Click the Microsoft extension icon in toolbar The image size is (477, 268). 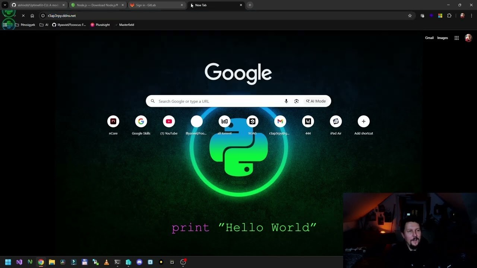pyautogui.click(x=440, y=16)
